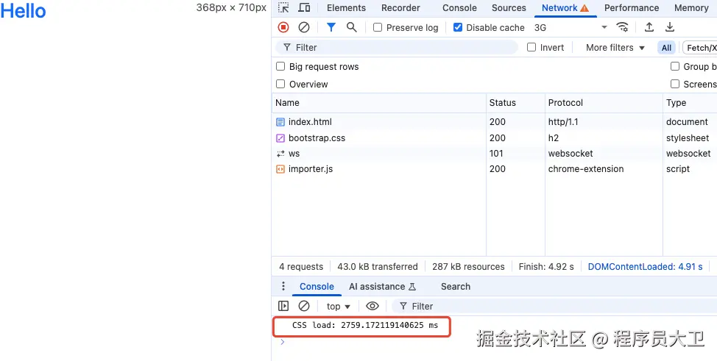Viewport: 717px width, 361px height.
Task: Select the ws websocket request row
Action: click(494, 154)
